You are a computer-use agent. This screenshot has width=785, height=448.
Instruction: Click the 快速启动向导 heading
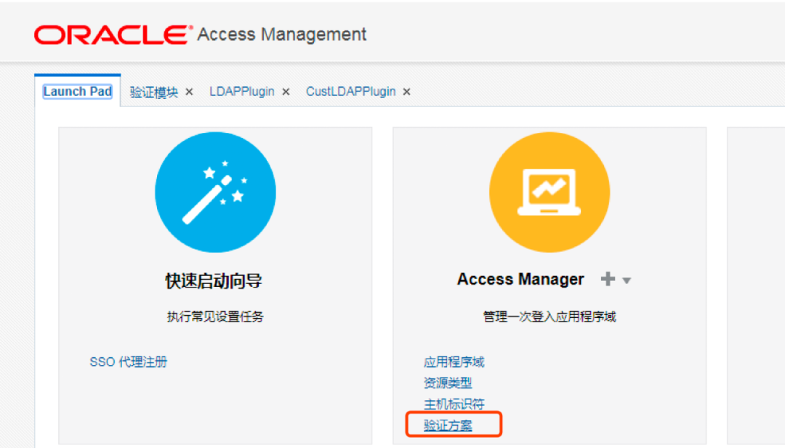(x=214, y=280)
